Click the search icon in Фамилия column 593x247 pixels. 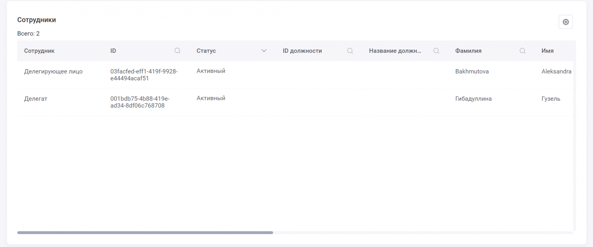(523, 51)
